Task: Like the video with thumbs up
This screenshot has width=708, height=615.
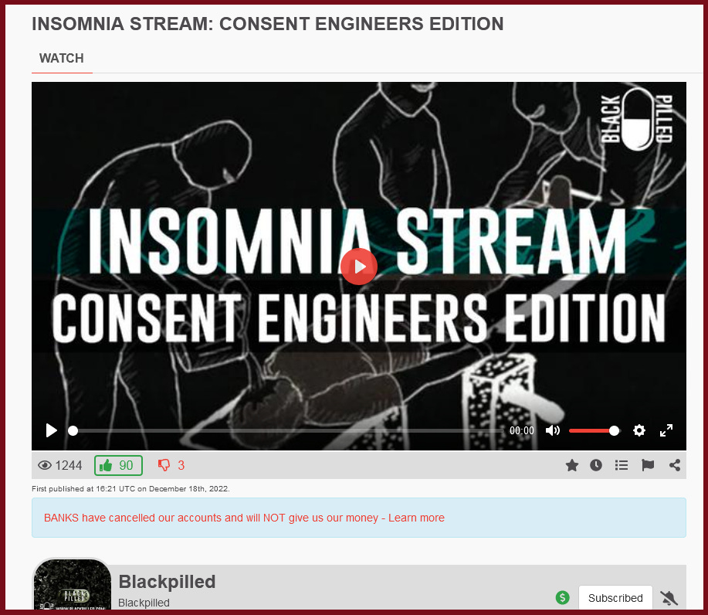Action: pyautogui.click(x=118, y=465)
